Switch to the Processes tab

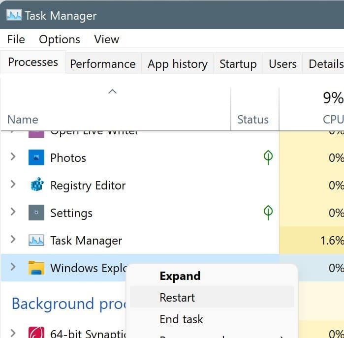[33, 62]
